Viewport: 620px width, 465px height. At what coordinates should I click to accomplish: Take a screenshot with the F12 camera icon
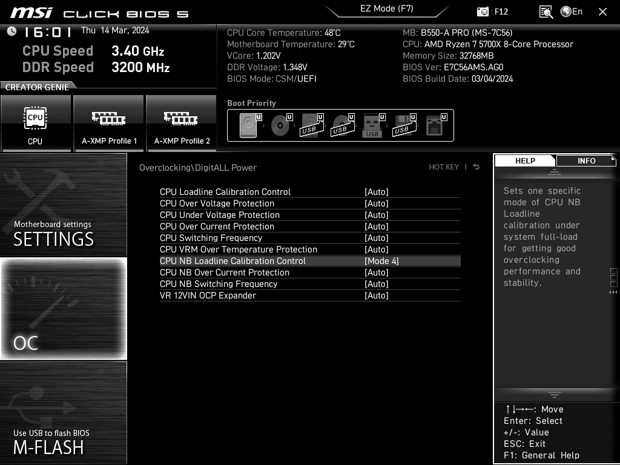tap(483, 12)
